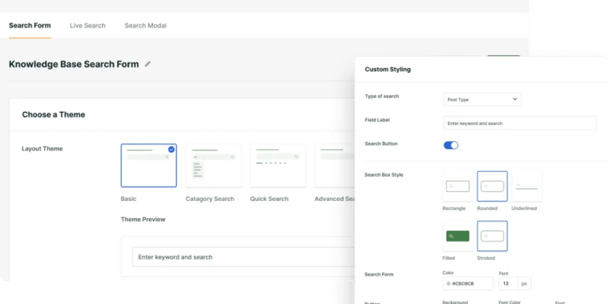Click the Field Label input box

(520, 123)
